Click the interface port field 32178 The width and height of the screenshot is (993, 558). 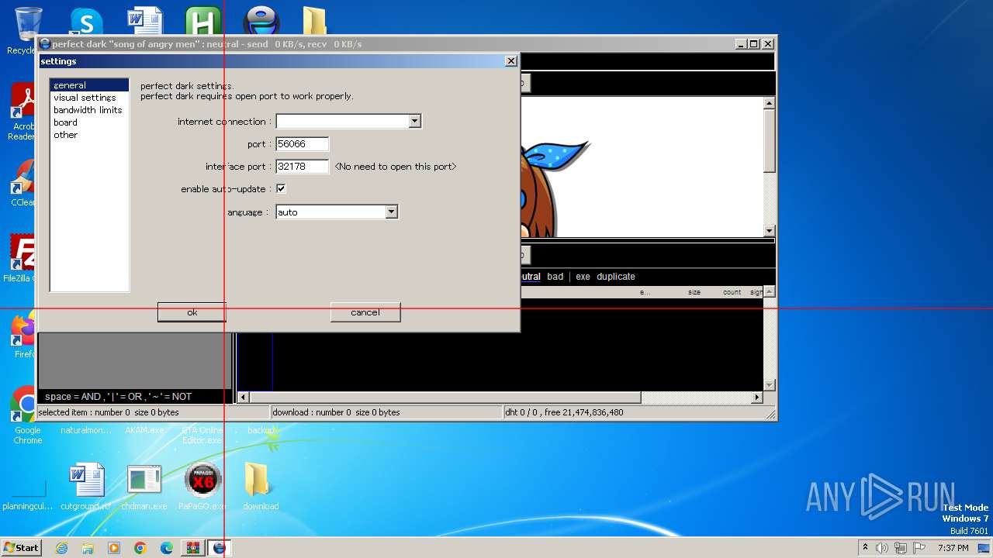303,167
